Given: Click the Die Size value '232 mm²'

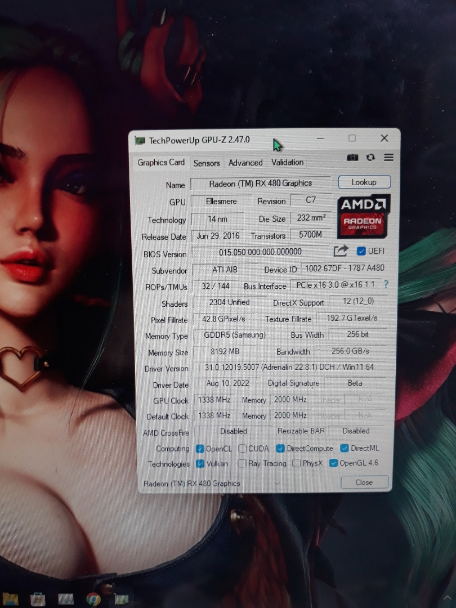Looking at the screenshot, I should tap(311, 218).
